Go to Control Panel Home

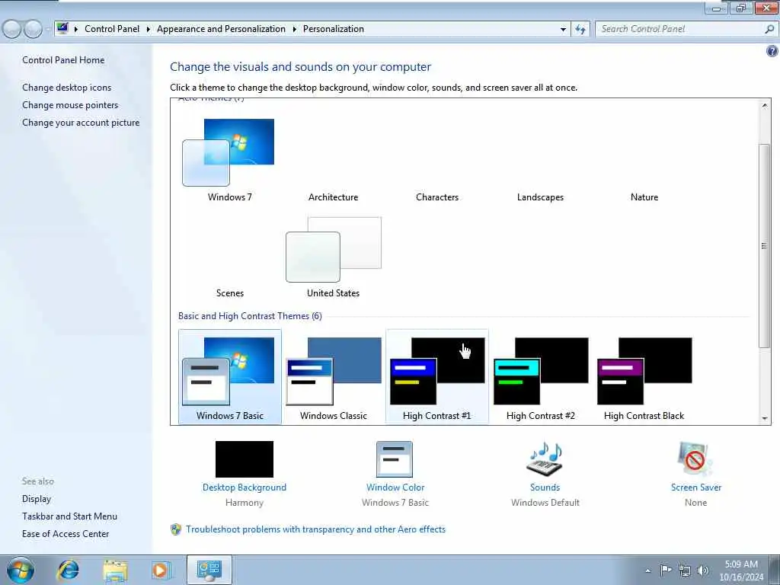point(63,59)
